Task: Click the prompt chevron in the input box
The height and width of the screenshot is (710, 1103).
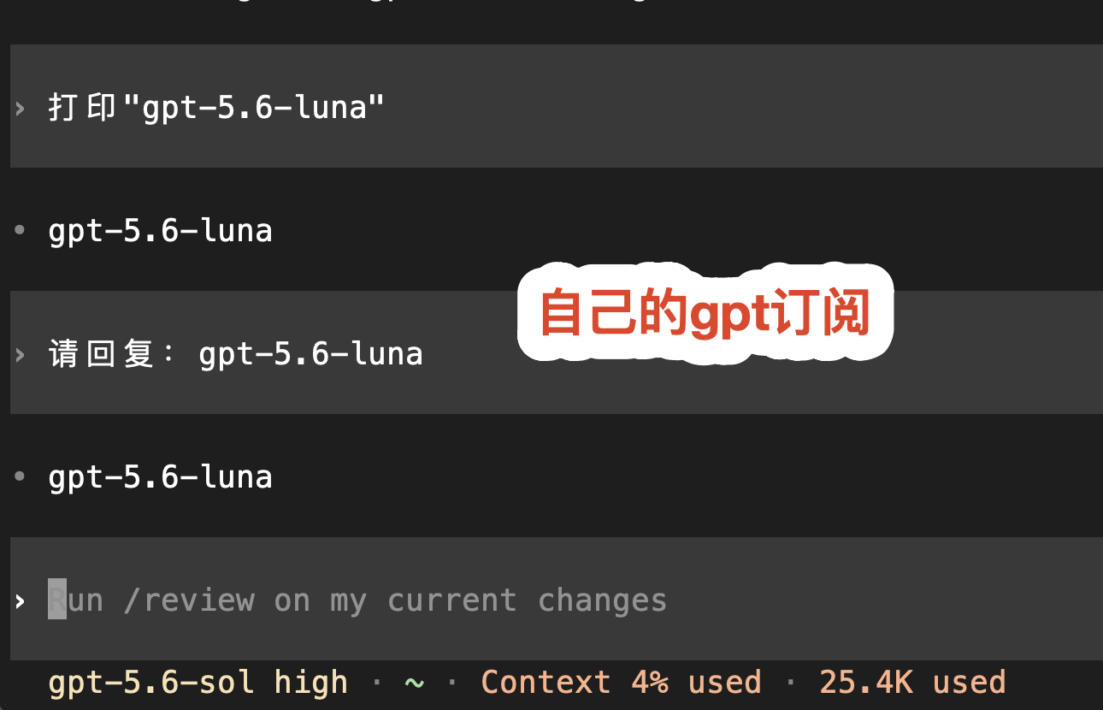Action: pyautogui.click(x=20, y=601)
